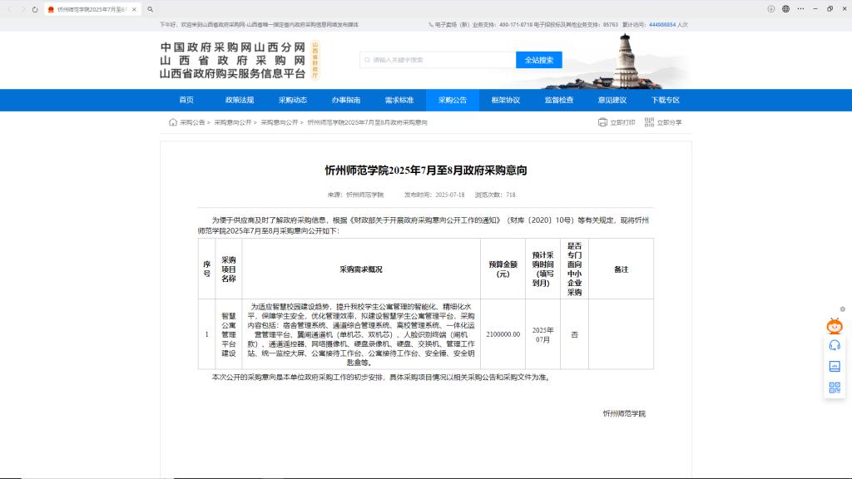Click the 预计采购时间 column header
The image size is (852, 479).
coord(542,269)
